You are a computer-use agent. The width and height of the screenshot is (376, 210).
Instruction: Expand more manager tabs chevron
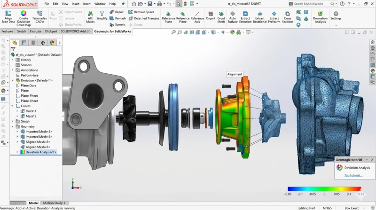point(60,43)
